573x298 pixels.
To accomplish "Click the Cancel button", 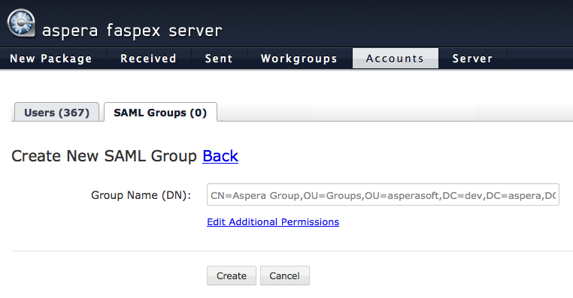I will [x=285, y=275].
